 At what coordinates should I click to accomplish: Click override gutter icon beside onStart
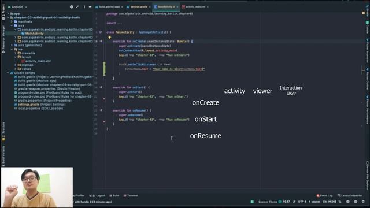tap(101, 87)
